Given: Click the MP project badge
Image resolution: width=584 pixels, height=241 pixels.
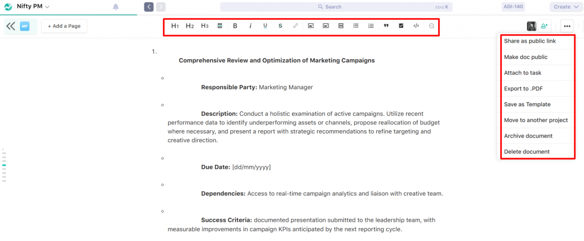Looking at the screenshot, I should coord(25,26).
